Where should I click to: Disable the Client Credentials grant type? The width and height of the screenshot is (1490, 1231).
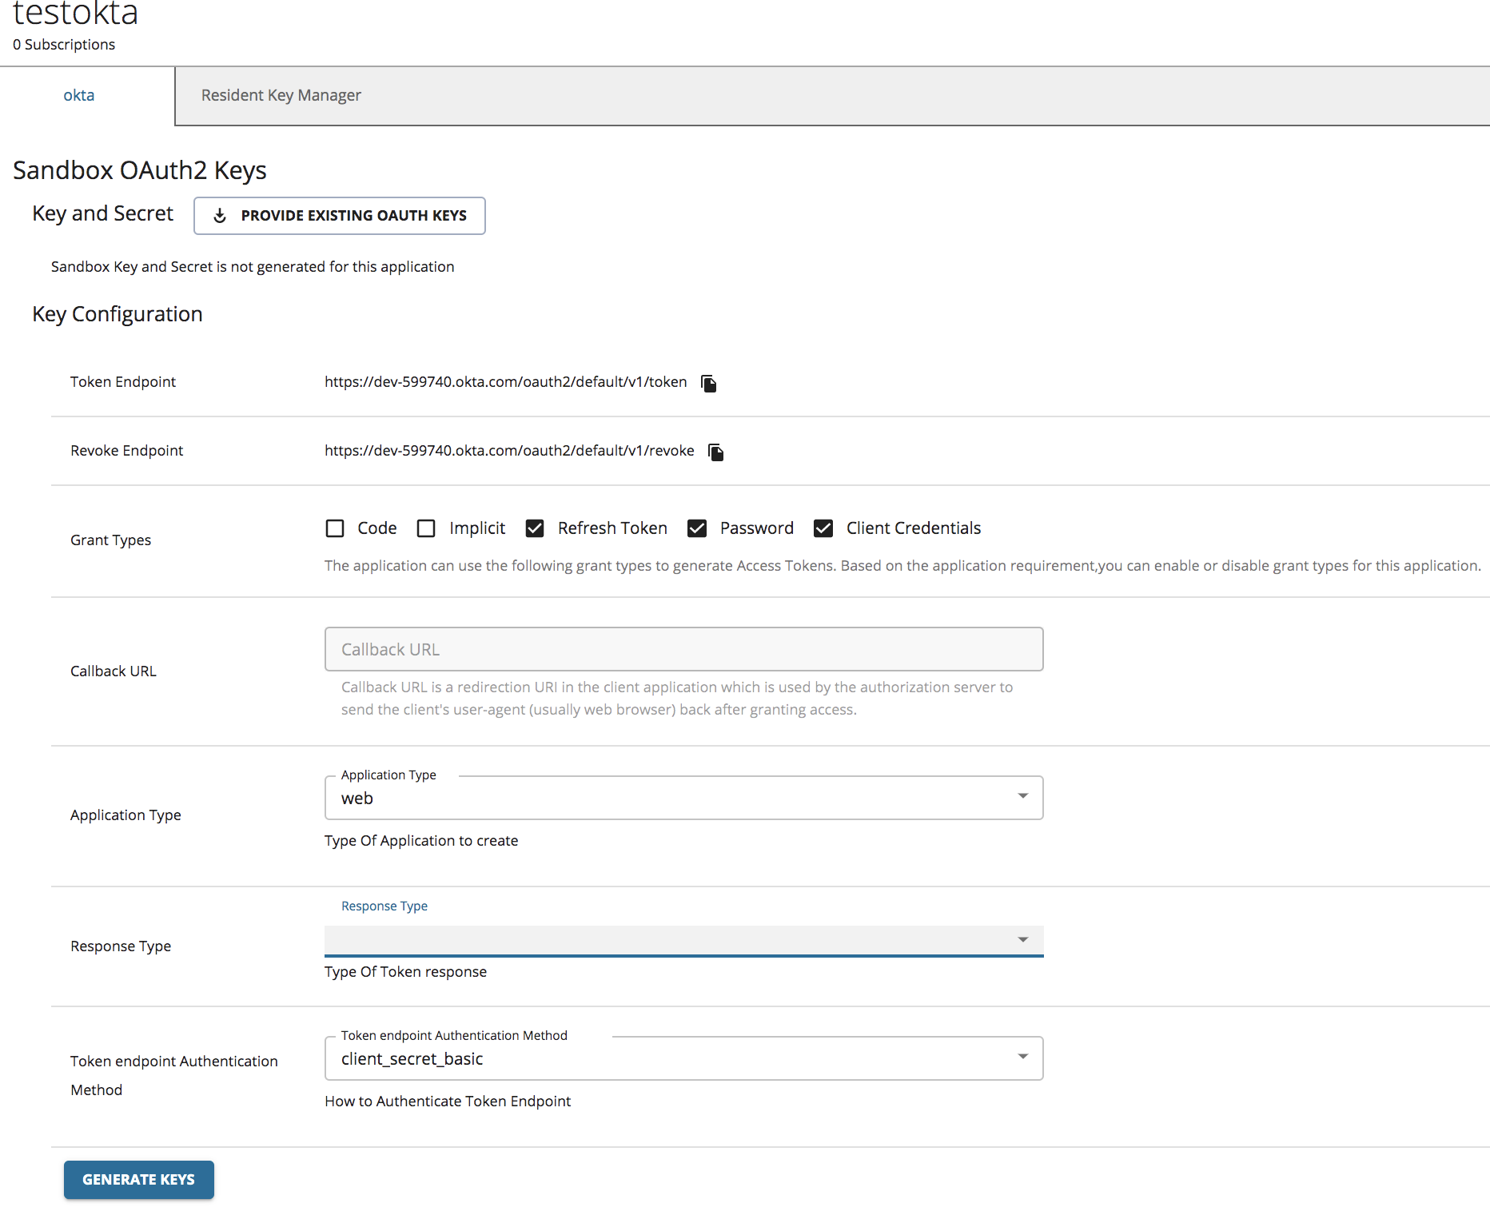823,528
